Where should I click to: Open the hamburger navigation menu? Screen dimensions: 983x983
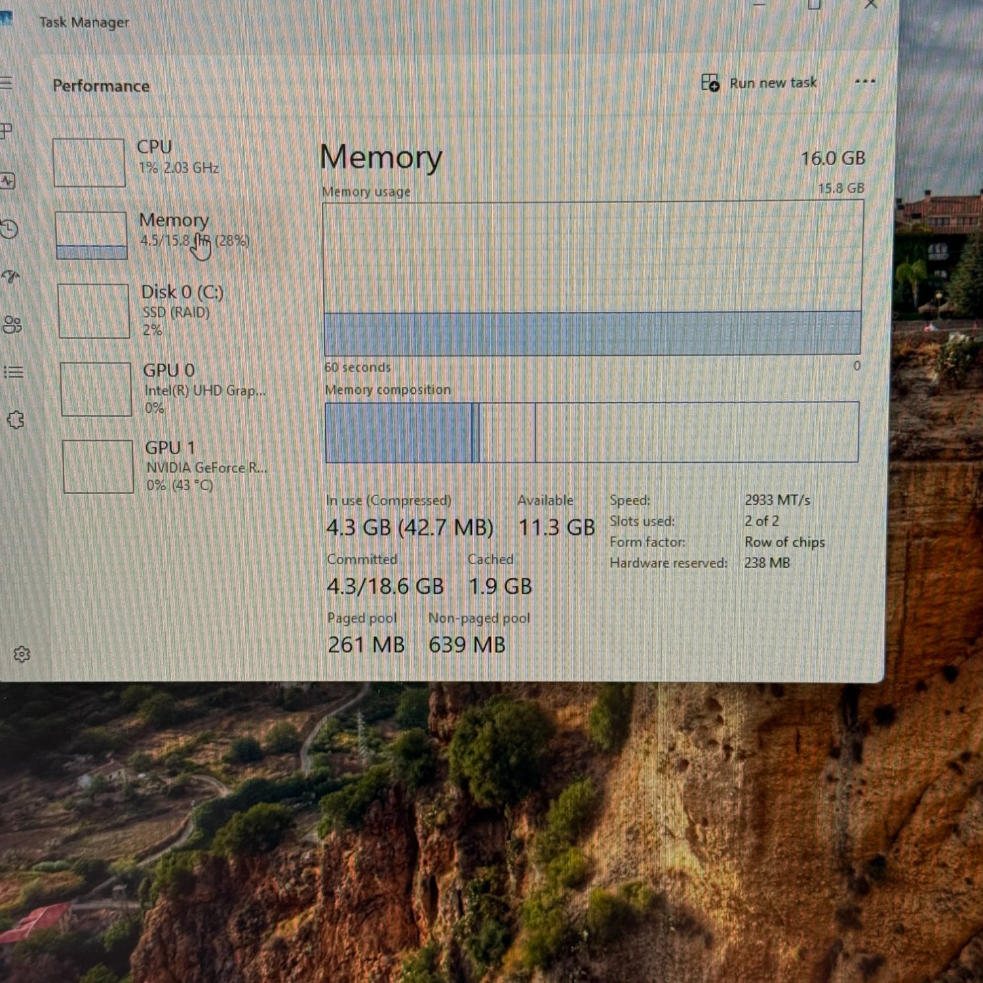6,83
